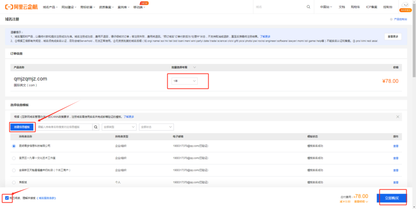Viewport: 416px width, 209px height.
Task: Click the 查看更多 button in the tips box
Action: (x=393, y=36)
